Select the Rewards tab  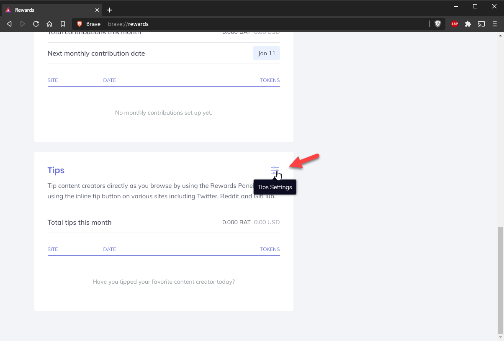(46, 10)
